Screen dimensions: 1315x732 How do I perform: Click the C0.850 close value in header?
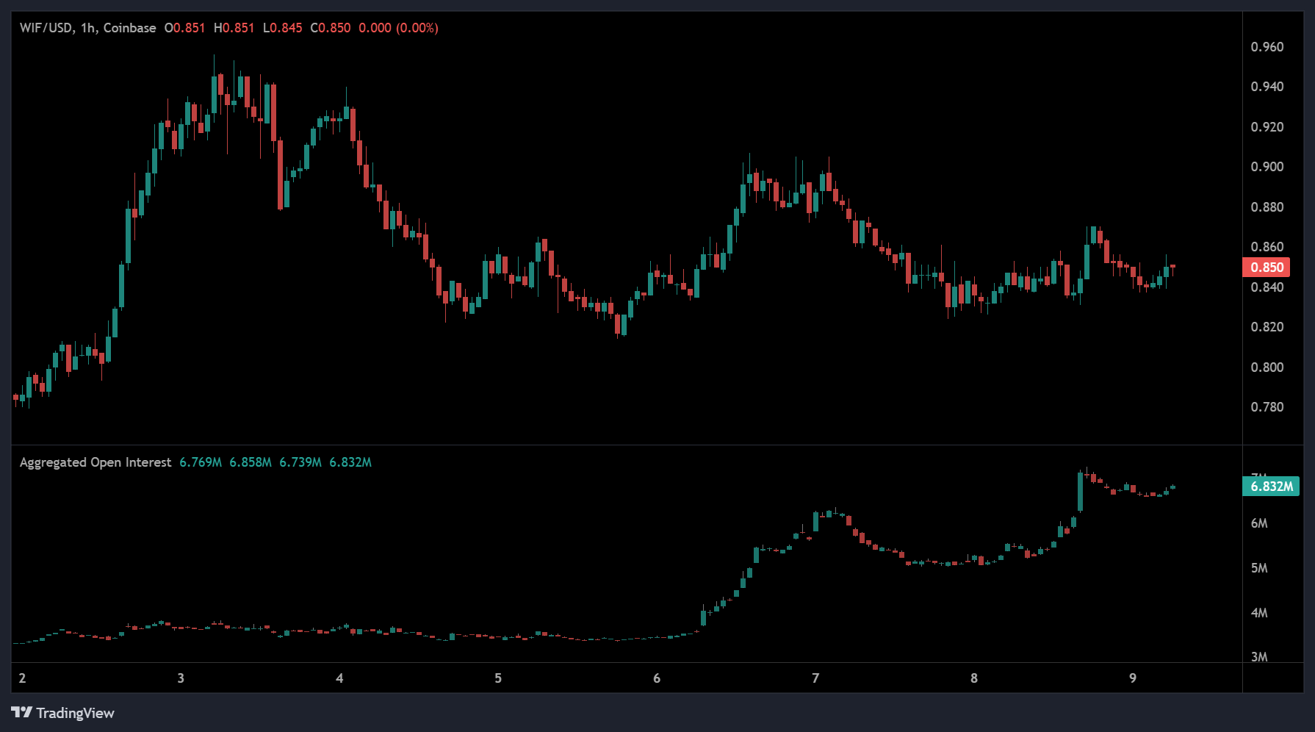330,28
